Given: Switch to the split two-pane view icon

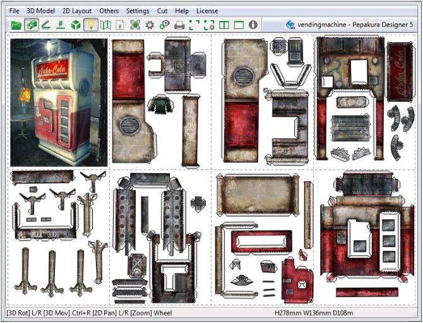Looking at the screenshot, I should click(x=224, y=25).
